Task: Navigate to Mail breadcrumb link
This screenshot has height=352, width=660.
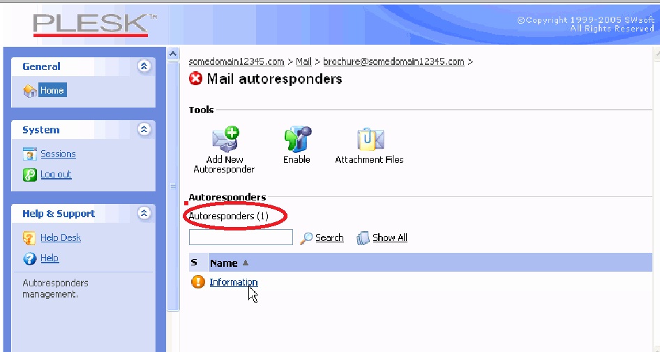Action: click(303, 61)
